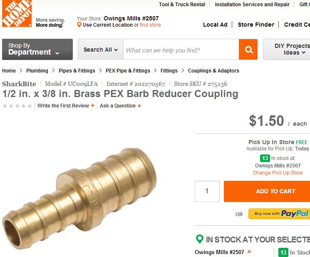Click Change Pick Up Store link
This screenshot has height=257, width=310.
coord(278,173)
